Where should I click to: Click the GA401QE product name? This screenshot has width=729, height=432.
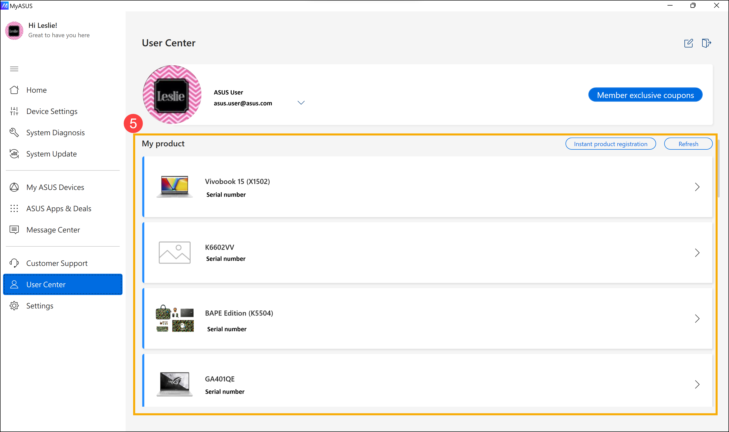tap(220, 379)
